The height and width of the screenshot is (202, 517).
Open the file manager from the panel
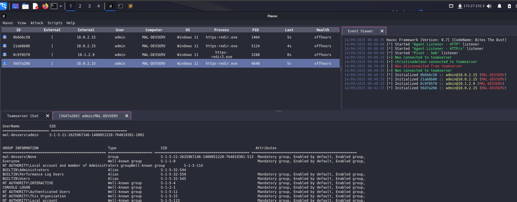click(x=25, y=6)
